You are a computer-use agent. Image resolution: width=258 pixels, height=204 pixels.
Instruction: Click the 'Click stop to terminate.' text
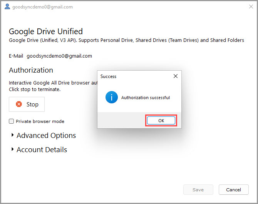[x=35, y=89]
